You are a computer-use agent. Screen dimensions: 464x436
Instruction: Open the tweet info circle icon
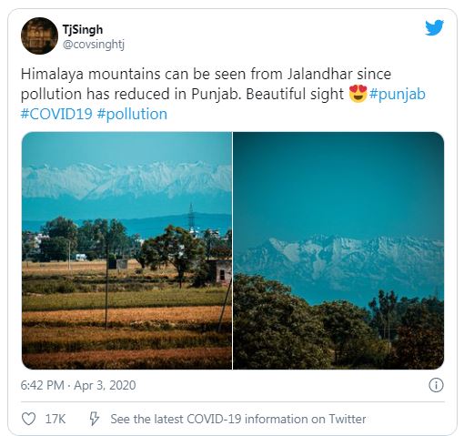(436, 385)
